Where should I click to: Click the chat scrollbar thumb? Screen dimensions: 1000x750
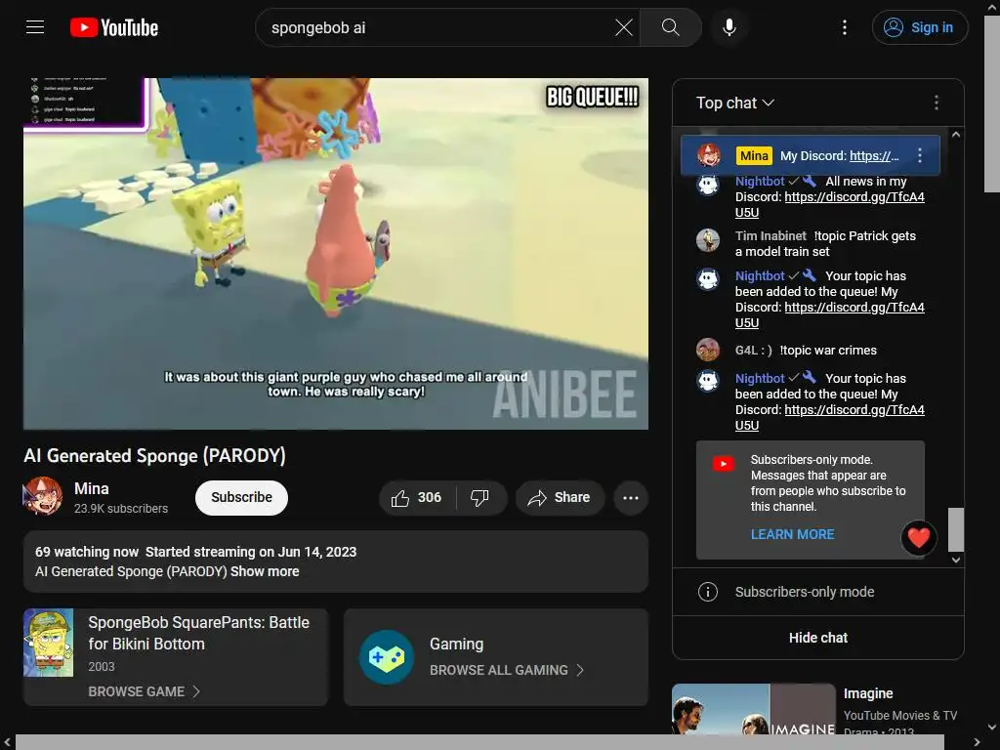[955, 529]
